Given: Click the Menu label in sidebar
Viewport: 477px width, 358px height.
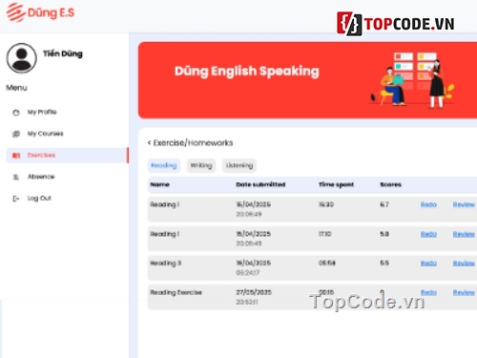Looking at the screenshot, I should point(16,88).
